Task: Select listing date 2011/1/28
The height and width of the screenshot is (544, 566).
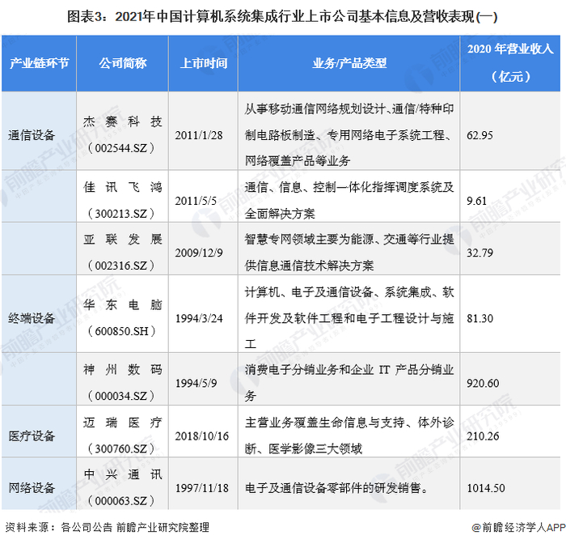Action: coord(199,135)
